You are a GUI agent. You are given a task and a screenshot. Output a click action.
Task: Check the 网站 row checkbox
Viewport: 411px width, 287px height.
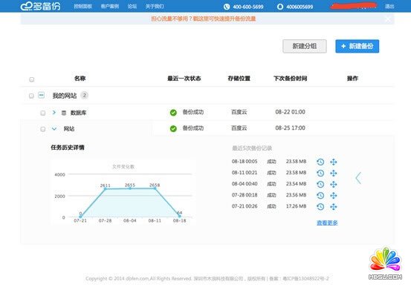click(x=42, y=129)
